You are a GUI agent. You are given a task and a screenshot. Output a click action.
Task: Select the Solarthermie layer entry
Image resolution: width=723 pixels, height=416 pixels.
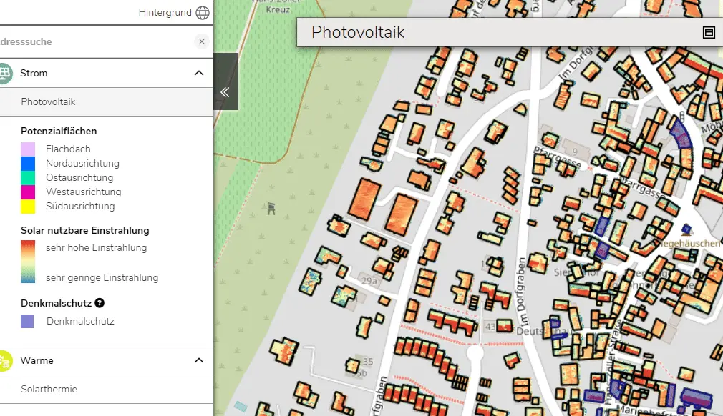click(49, 390)
